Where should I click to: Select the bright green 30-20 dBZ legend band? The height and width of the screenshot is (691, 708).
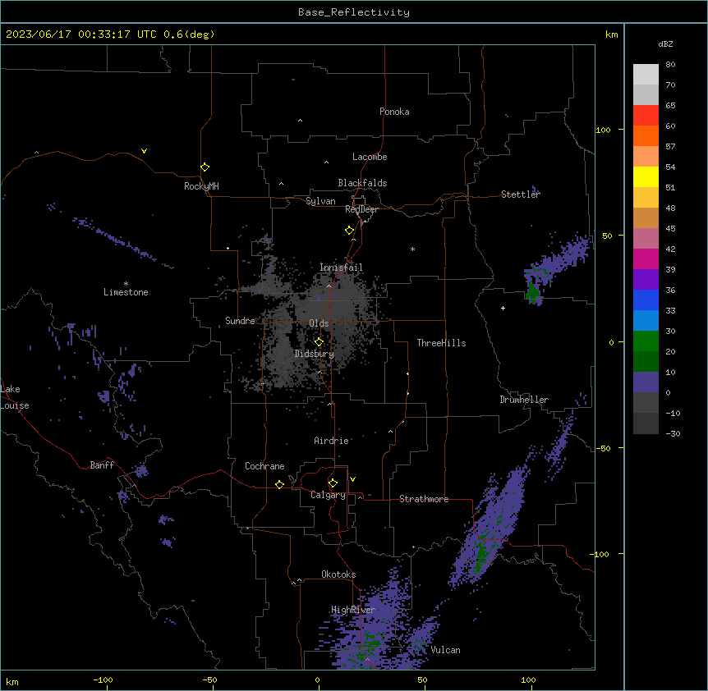click(x=646, y=341)
